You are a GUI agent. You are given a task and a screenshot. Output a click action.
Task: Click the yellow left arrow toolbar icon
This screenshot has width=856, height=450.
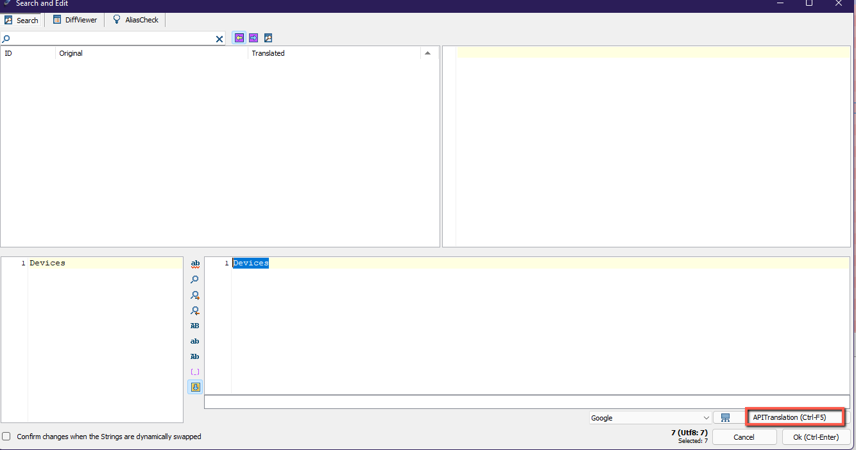(x=239, y=38)
